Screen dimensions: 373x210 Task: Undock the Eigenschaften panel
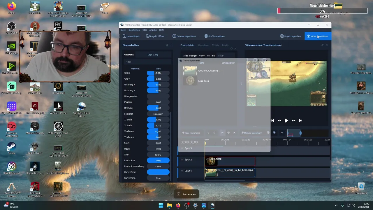pos(167,45)
